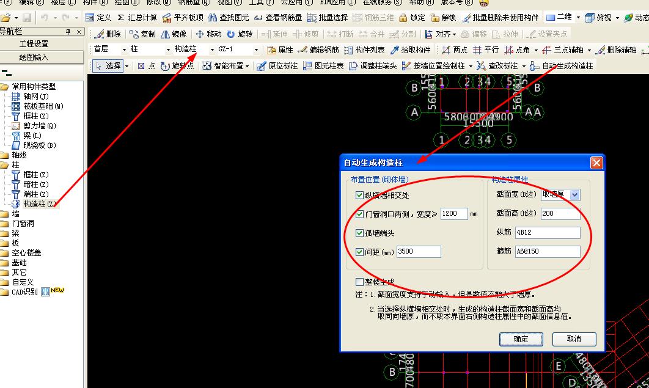Toggle 门窗洞口两侧 checkbox
This screenshot has height=388, width=649.
(359, 214)
